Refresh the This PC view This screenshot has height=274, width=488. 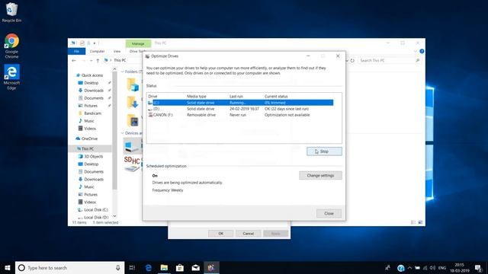point(352,61)
